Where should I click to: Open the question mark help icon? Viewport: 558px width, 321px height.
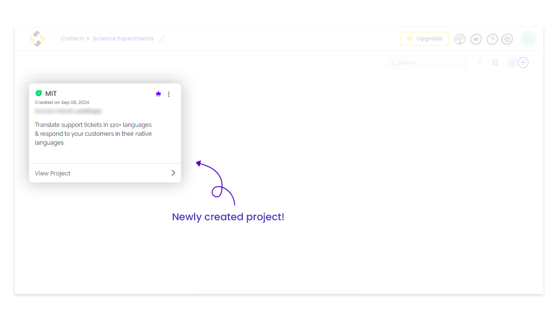tap(492, 39)
